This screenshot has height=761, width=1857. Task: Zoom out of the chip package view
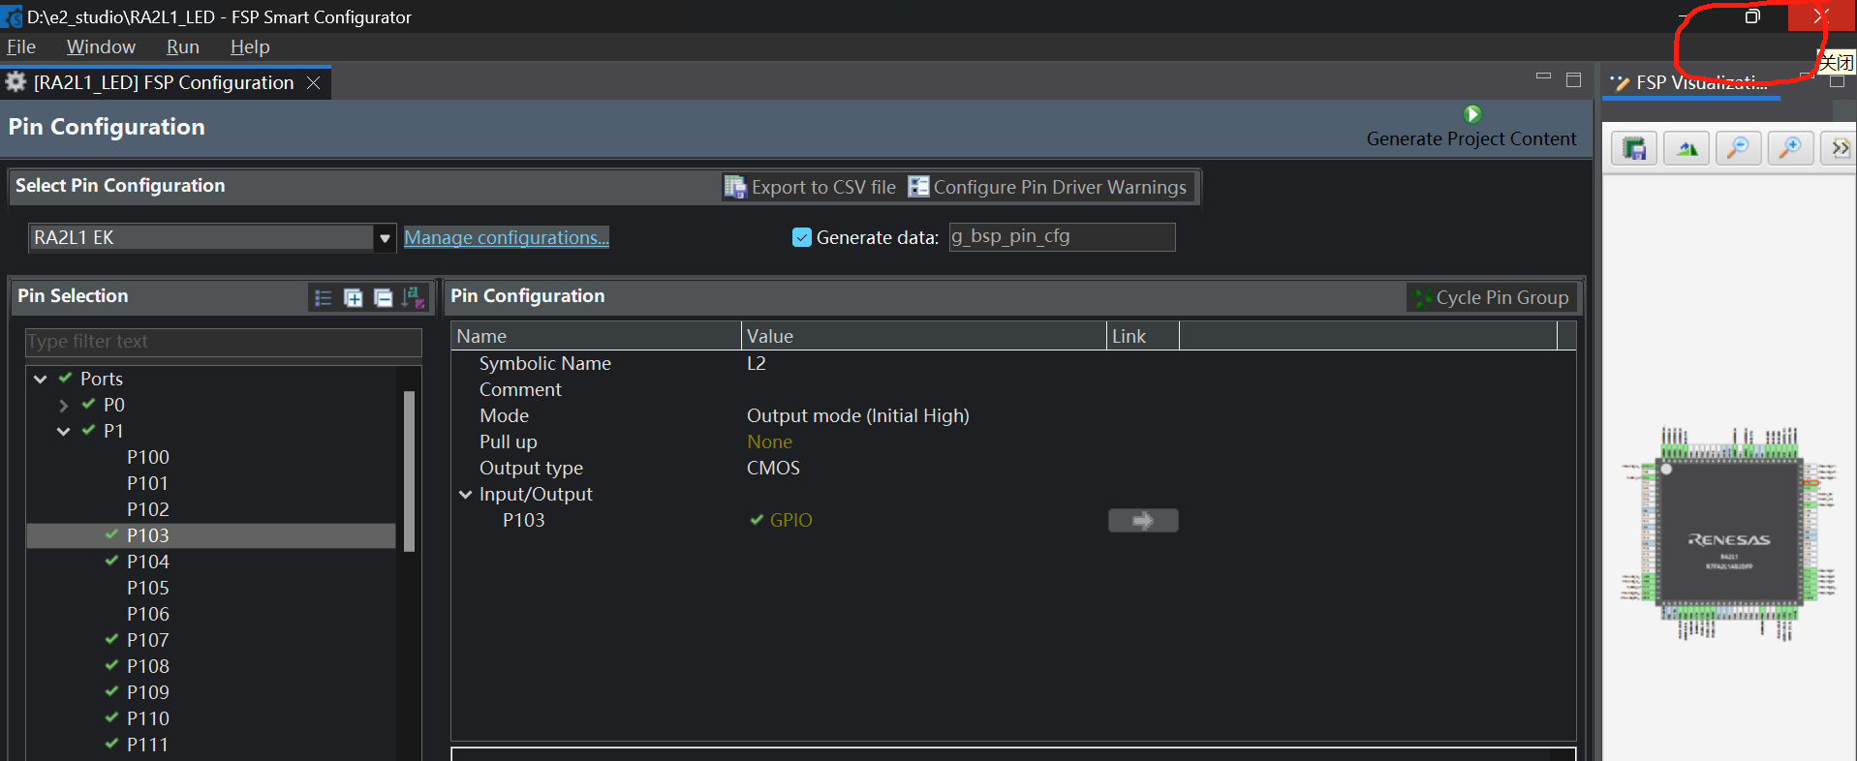click(1740, 149)
